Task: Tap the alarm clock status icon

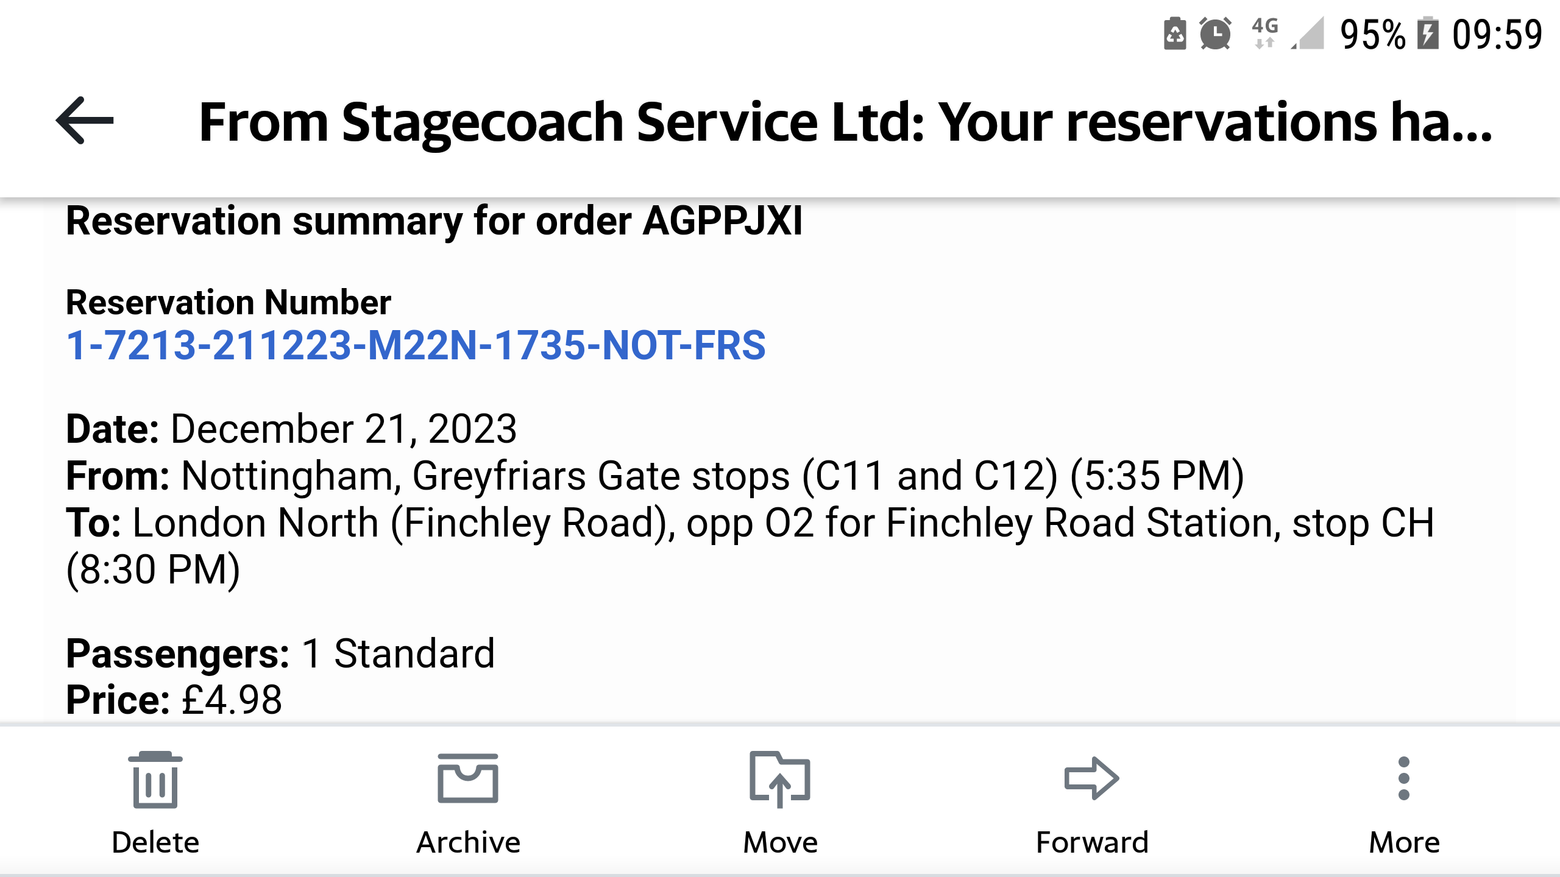Action: coord(1215,33)
